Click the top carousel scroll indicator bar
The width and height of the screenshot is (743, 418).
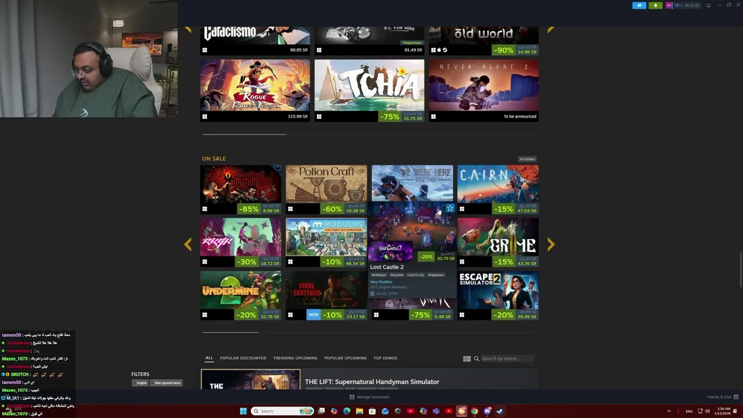(244, 134)
